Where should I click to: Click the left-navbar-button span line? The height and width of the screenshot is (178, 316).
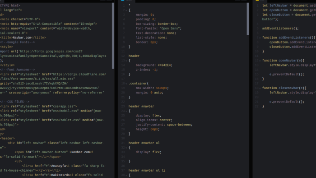54,152
